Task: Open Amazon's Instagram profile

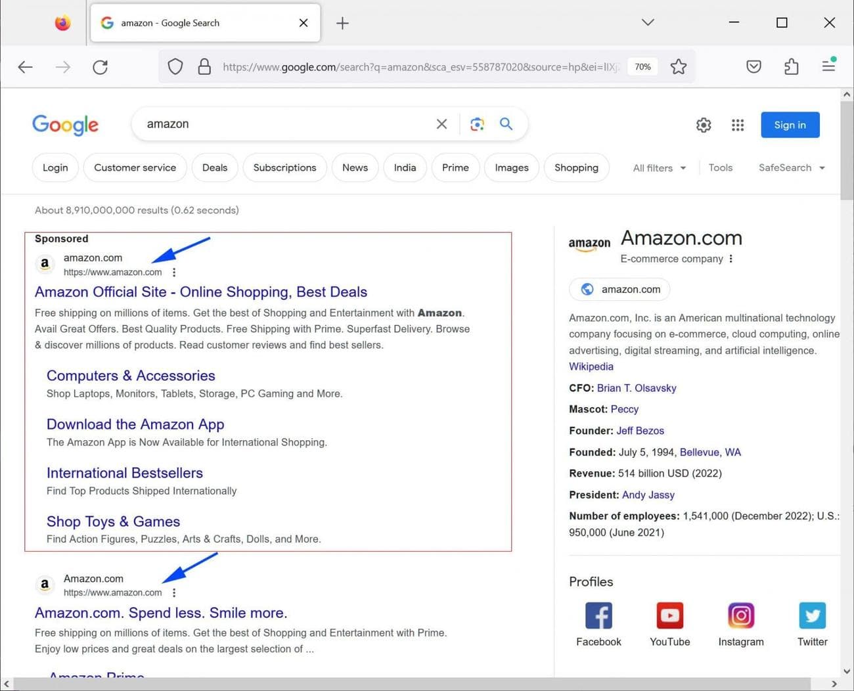Action: (740, 615)
